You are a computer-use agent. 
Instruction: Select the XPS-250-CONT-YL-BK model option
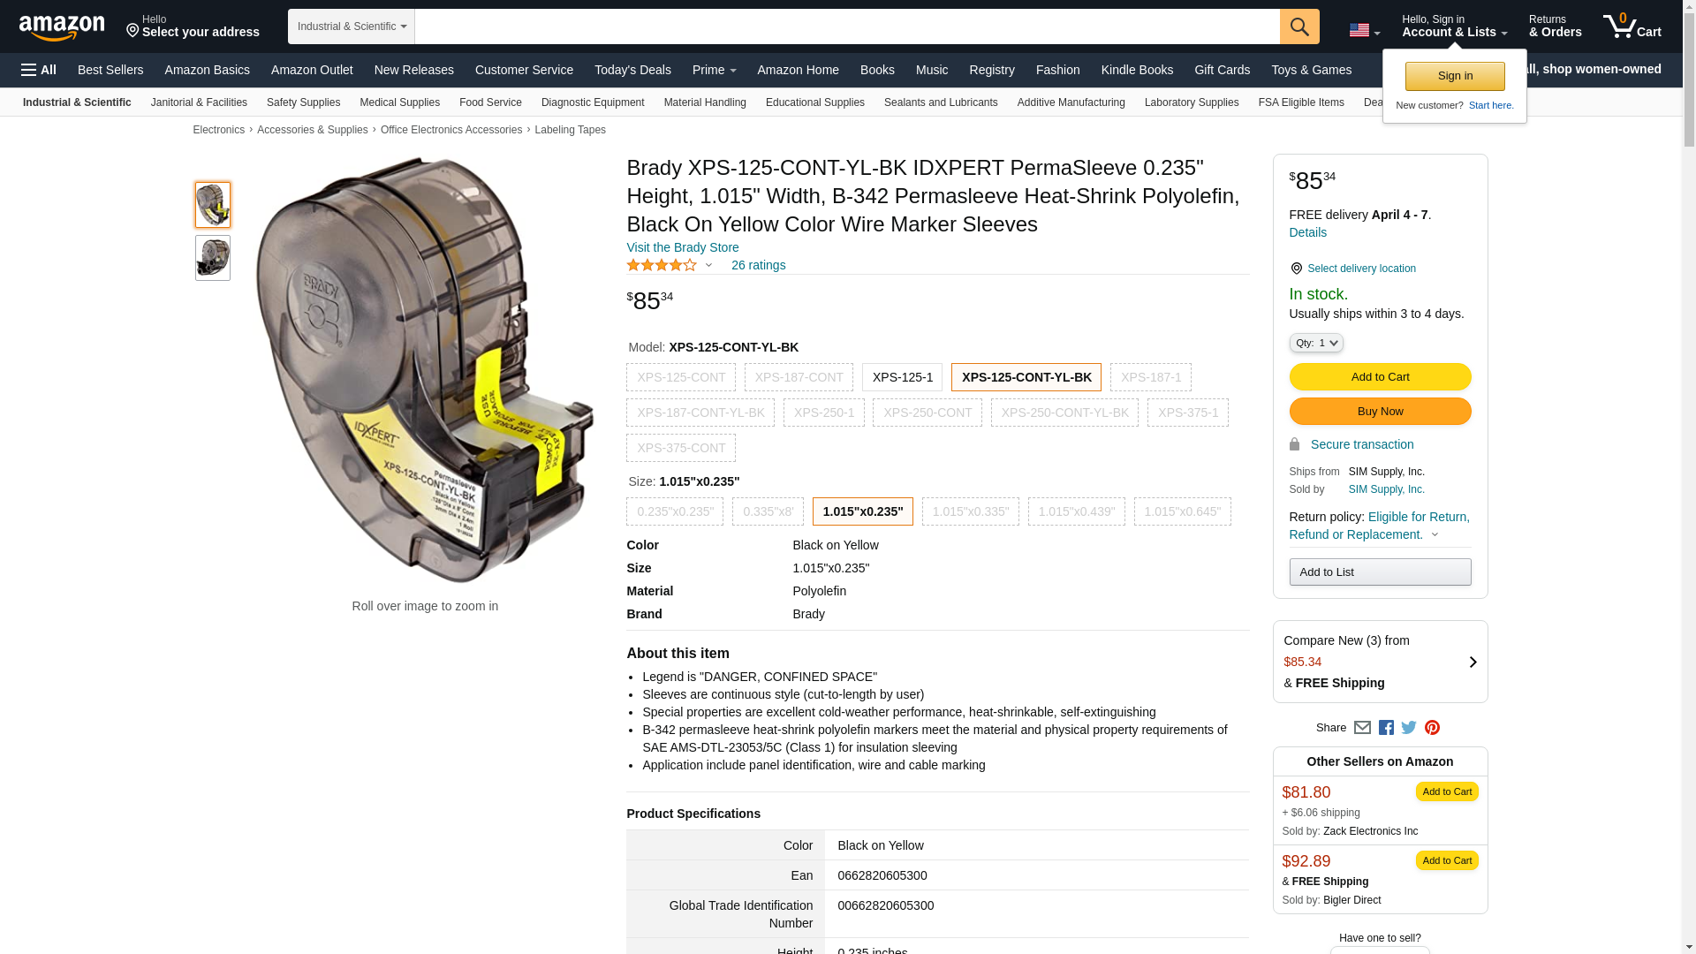[x=1064, y=413]
